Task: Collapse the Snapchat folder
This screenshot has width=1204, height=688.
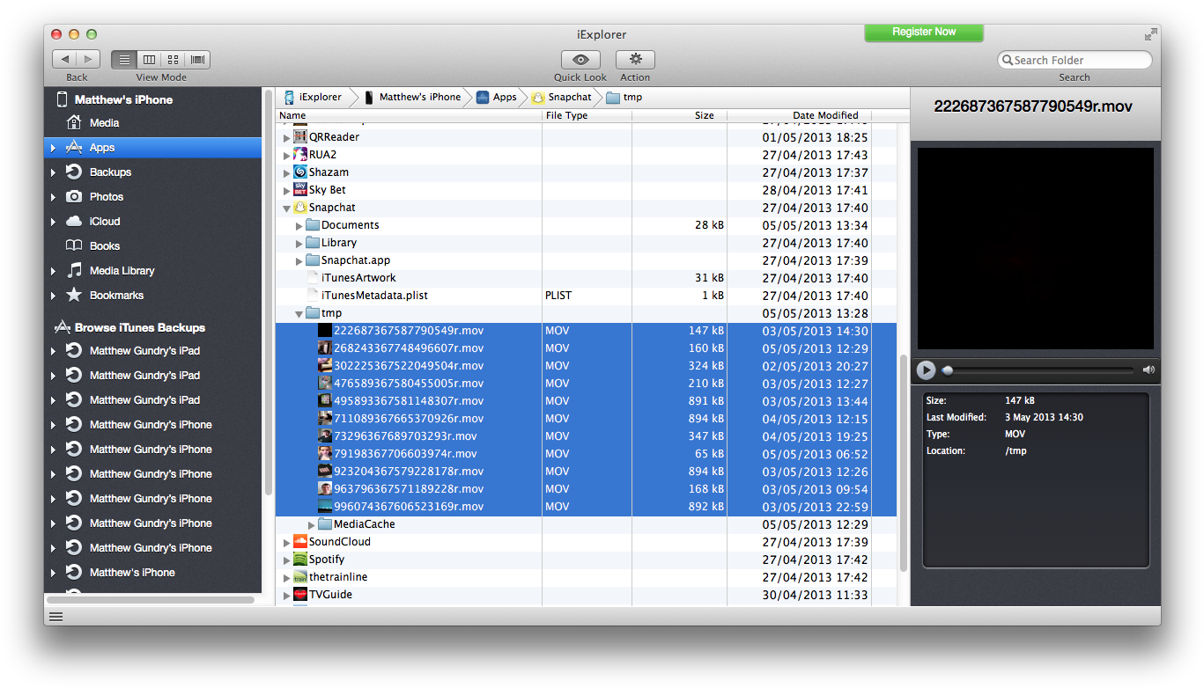Action: click(x=286, y=209)
